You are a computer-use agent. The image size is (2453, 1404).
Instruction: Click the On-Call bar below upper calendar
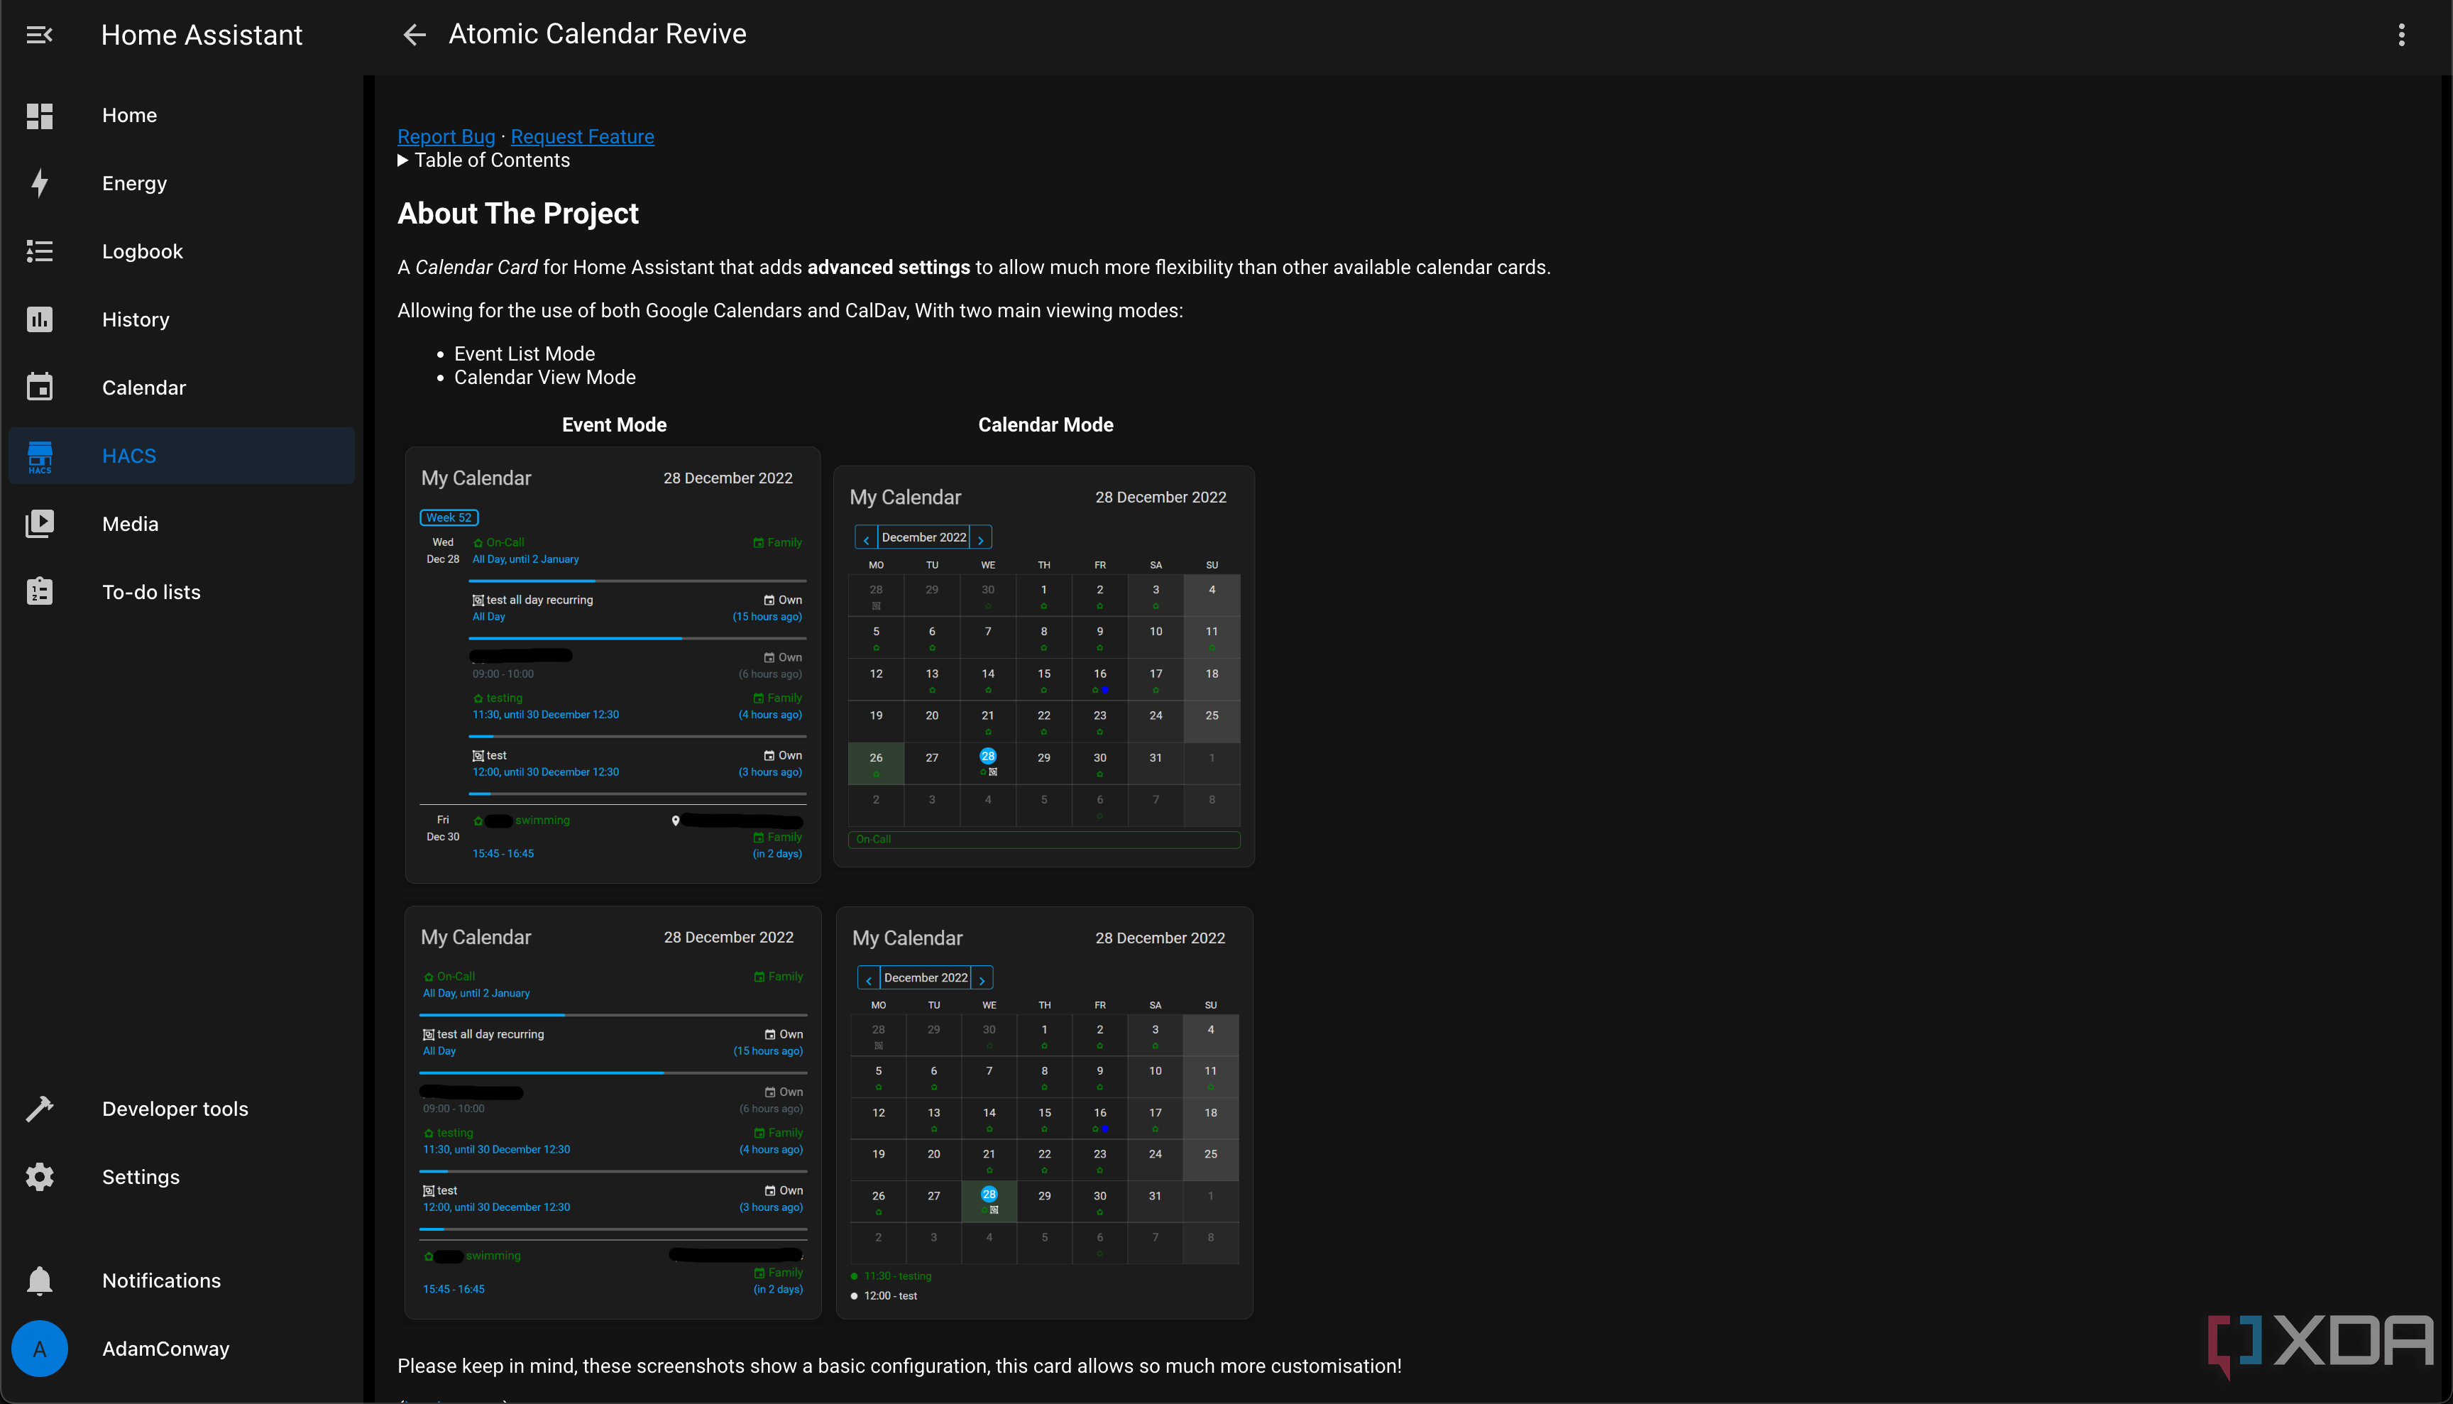coord(1044,840)
